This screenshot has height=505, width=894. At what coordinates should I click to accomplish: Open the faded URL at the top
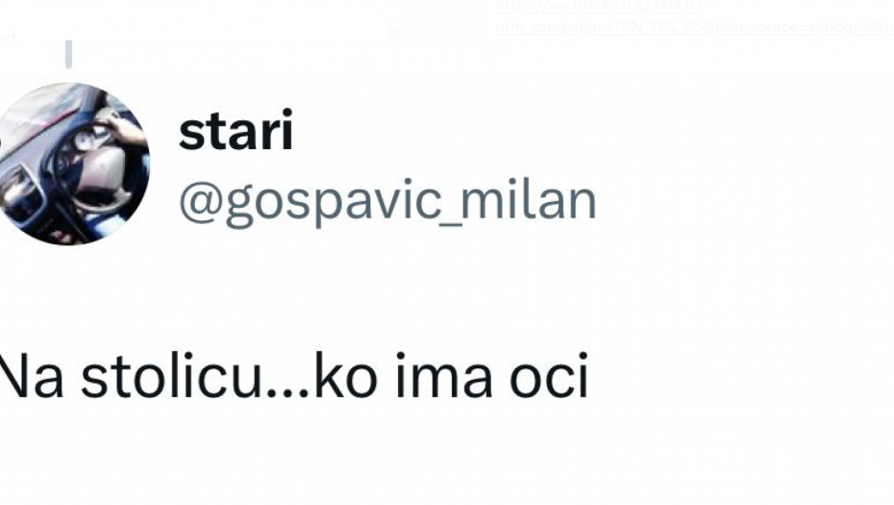[x=599, y=8]
